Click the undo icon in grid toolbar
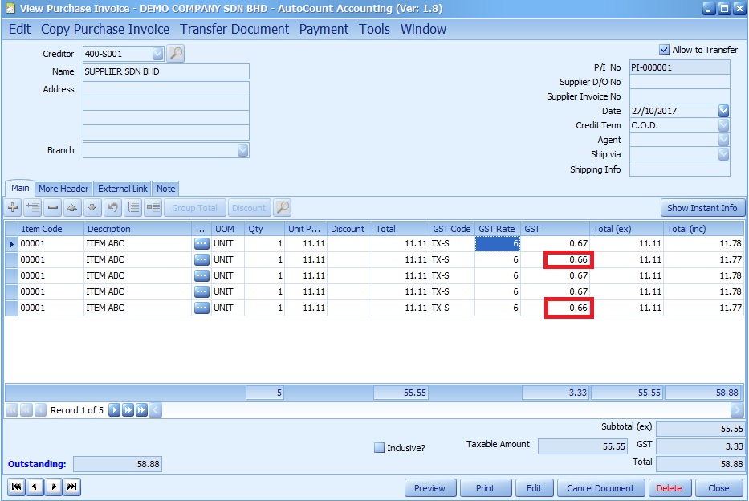The width and height of the screenshot is (749, 501). point(113,208)
